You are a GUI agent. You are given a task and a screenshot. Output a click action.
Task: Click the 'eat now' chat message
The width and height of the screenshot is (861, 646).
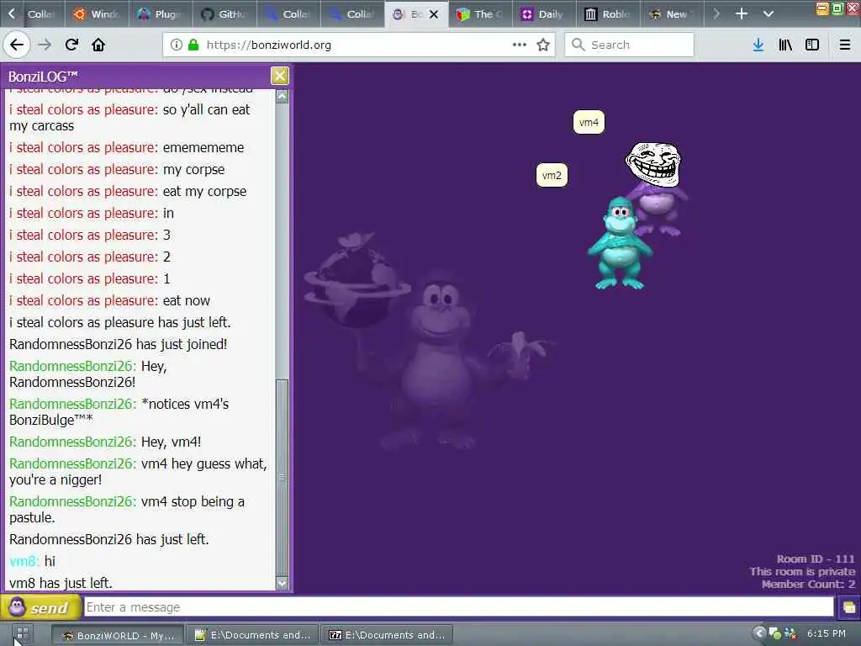tap(186, 301)
